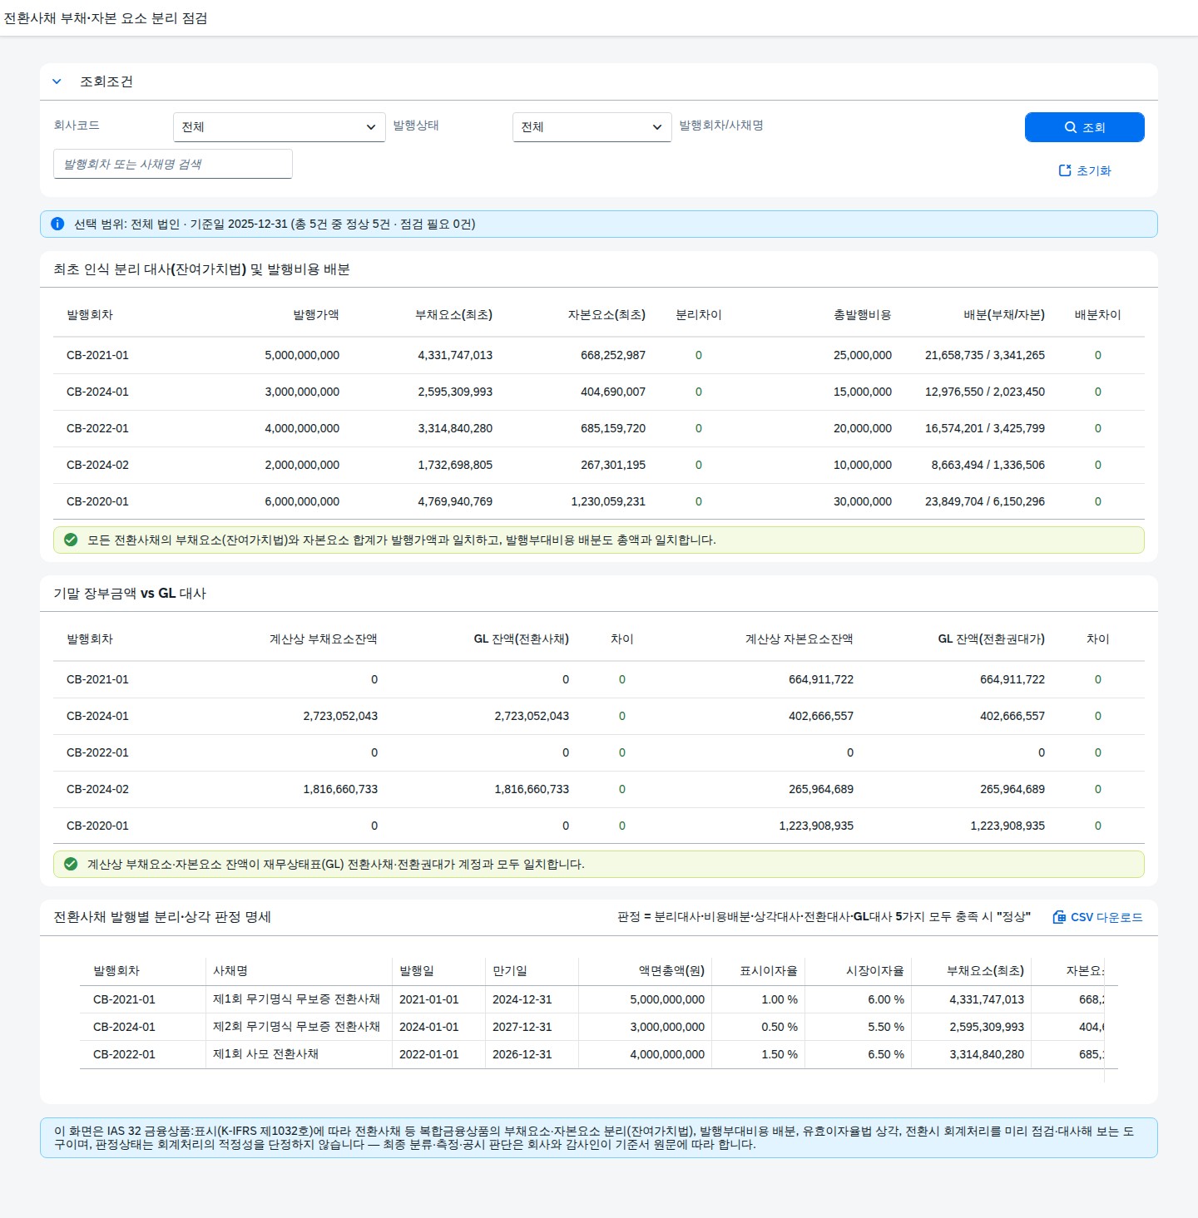Click the 사채명 header in the detail table

coord(230,971)
